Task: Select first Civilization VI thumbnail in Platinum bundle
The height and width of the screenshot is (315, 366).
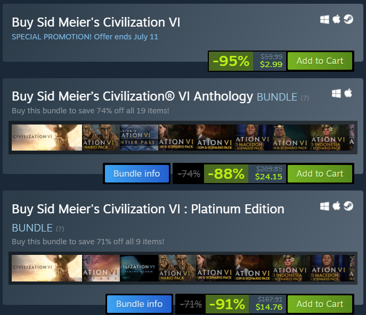Action: [47, 268]
